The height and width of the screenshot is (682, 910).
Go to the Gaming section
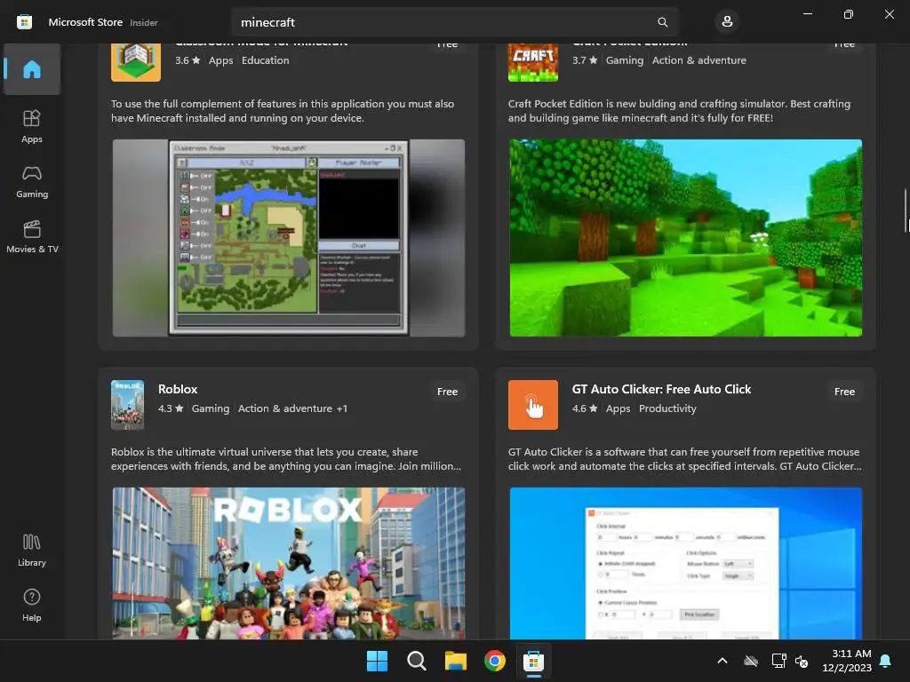[x=32, y=181]
